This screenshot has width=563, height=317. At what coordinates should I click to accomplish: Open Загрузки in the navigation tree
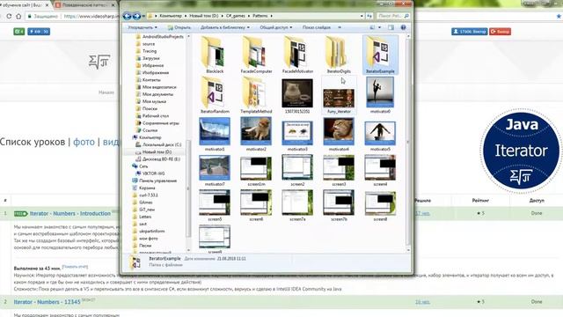point(148,58)
